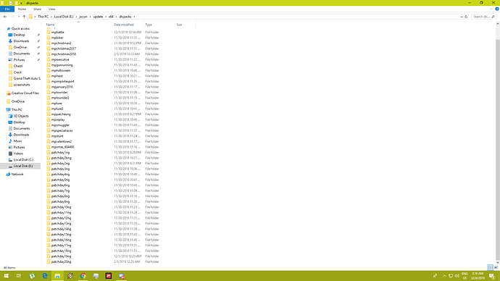
Task: Go back with the Back arrow
Action: (x=5, y=17)
